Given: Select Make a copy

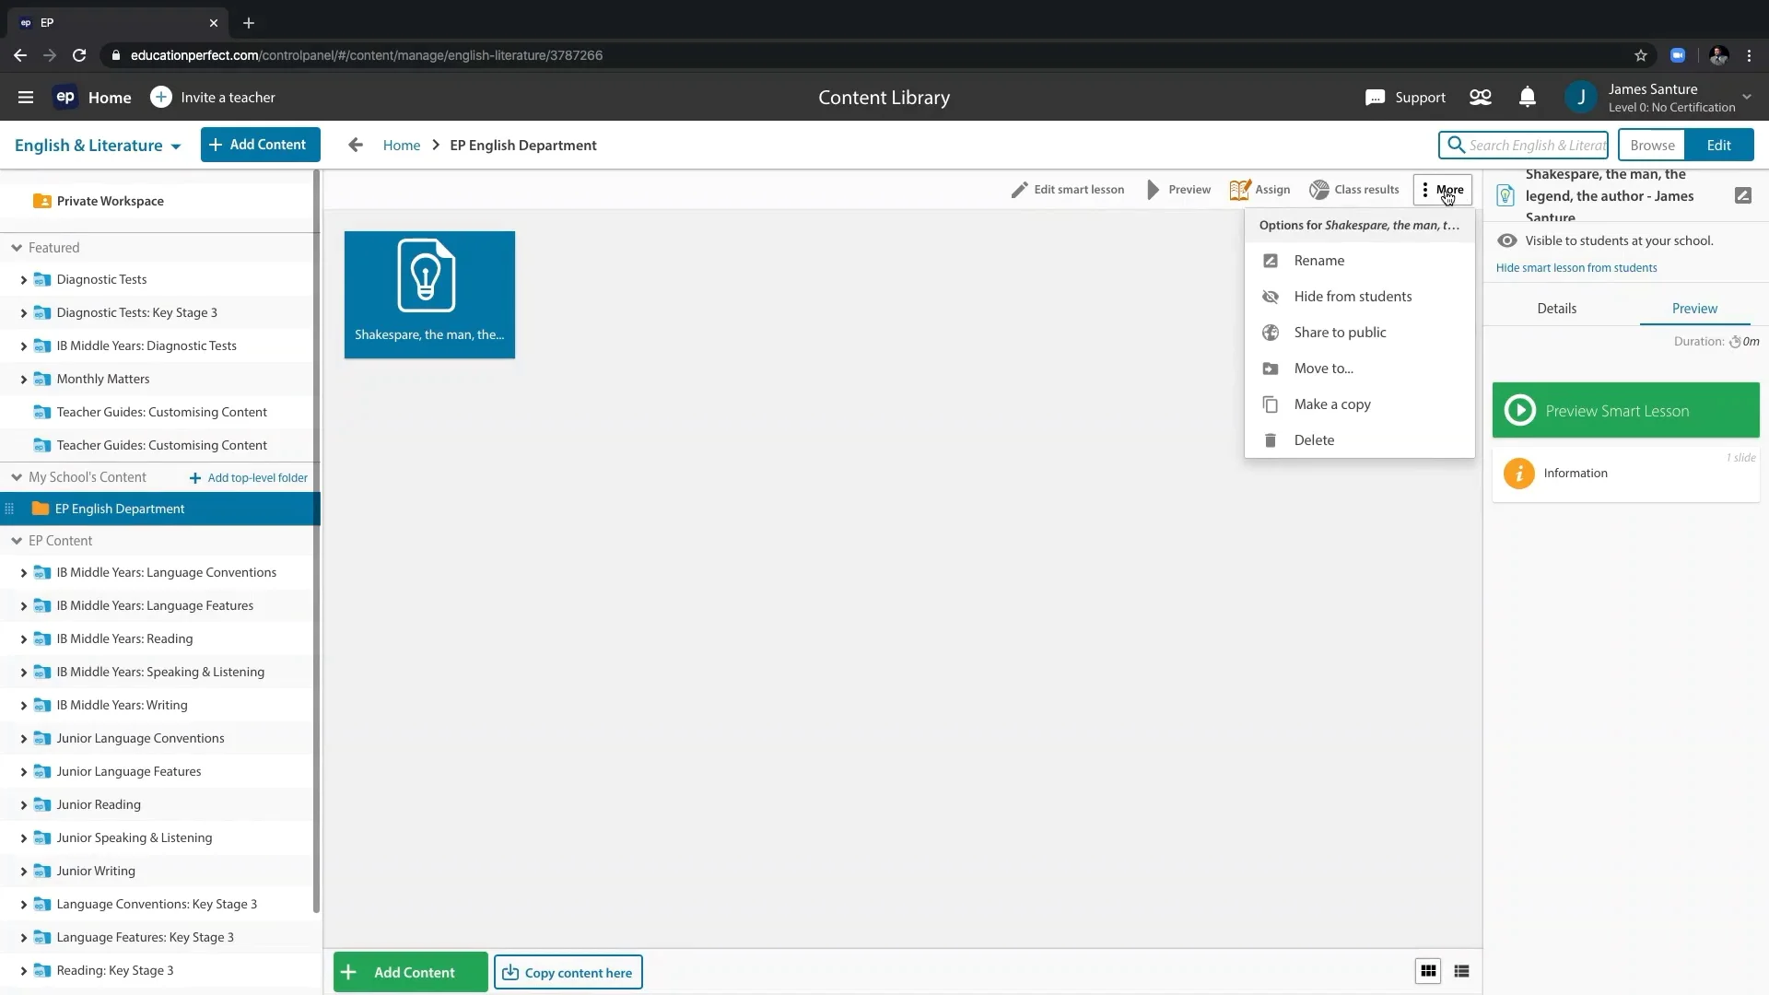Looking at the screenshot, I should (1360, 404).
